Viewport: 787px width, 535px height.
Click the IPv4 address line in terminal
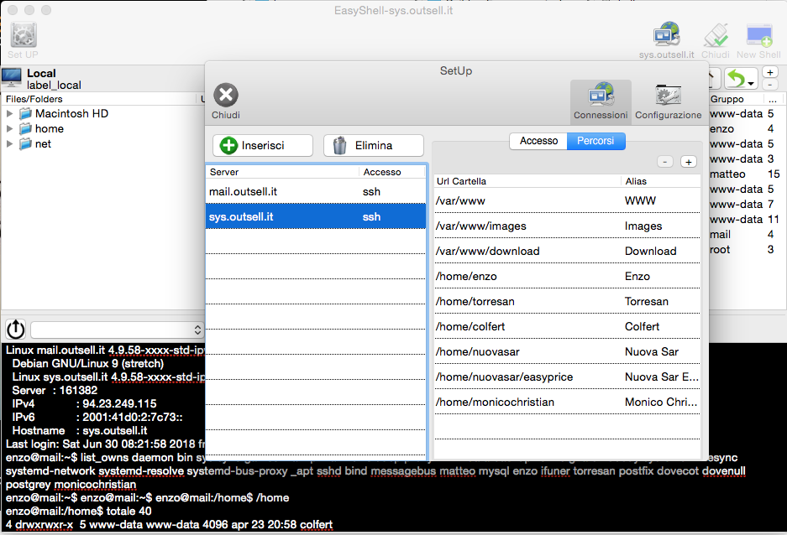tap(84, 403)
